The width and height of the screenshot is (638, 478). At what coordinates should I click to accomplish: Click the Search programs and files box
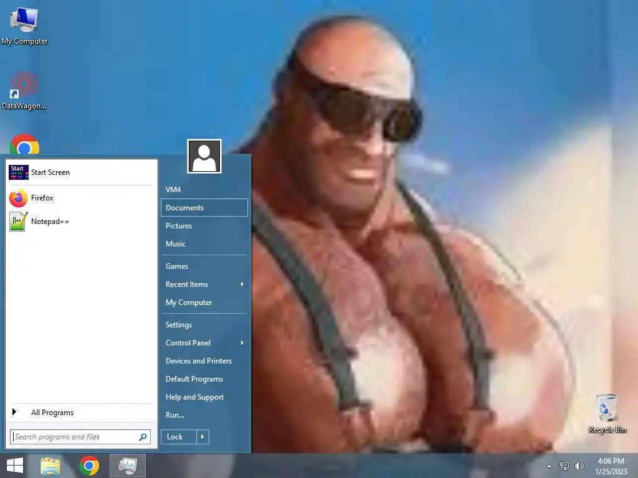80,437
